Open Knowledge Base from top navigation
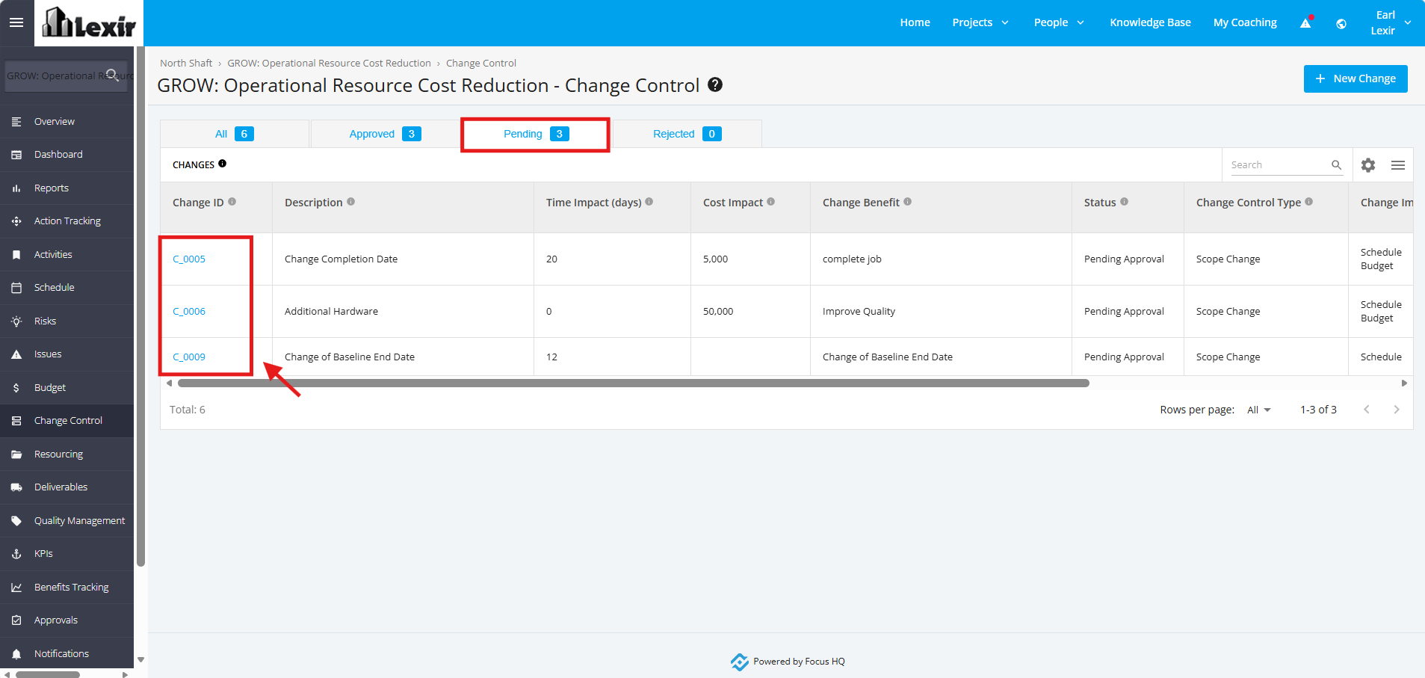1425x678 pixels. click(1150, 22)
